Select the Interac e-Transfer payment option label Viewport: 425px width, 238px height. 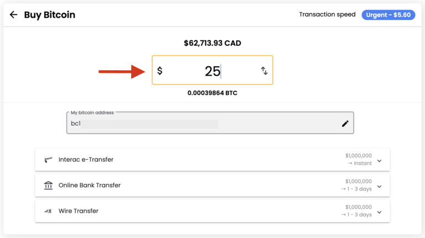tap(86, 160)
